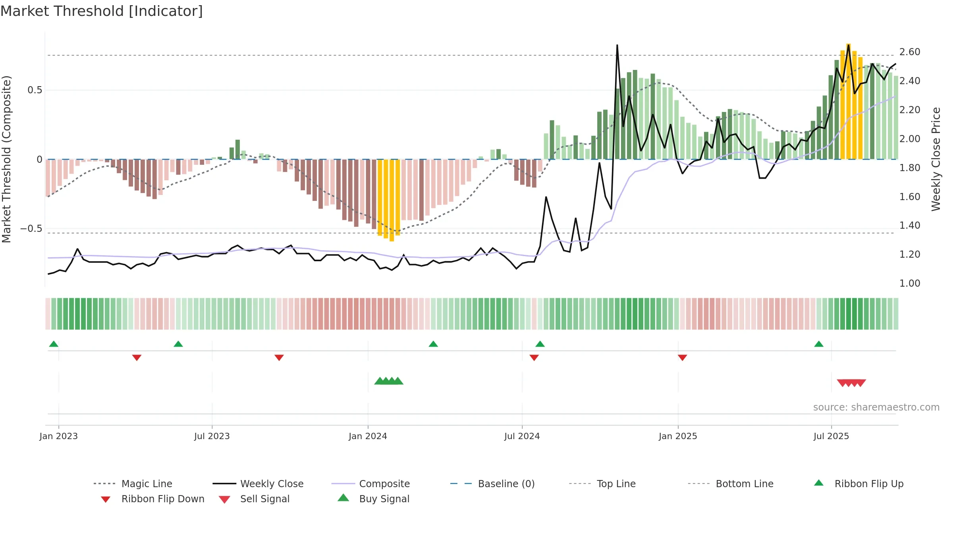Click the Jul 2025 x-axis label
This screenshot has width=953, height=536.
[x=831, y=436]
